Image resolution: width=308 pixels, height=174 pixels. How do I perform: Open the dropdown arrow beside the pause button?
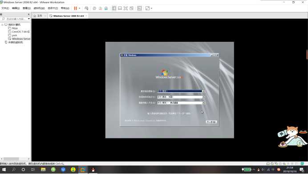[x=79, y=8]
